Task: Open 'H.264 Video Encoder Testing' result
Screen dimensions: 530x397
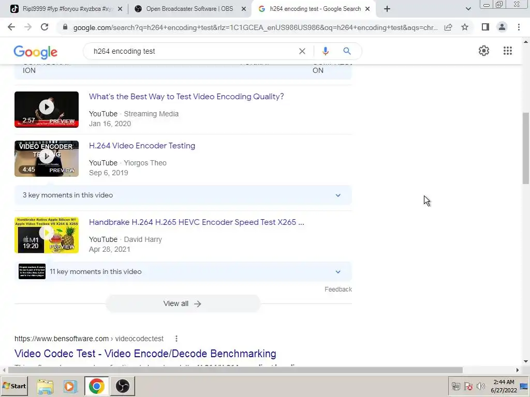Action: pyautogui.click(x=142, y=145)
